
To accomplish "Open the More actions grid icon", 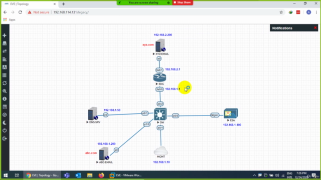I will (5, 75).
